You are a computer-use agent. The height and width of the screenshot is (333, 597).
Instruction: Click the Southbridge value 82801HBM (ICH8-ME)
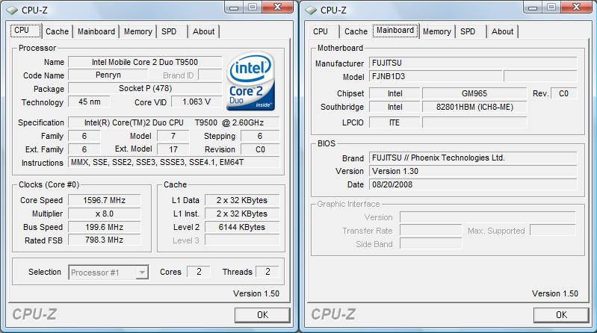474,107
